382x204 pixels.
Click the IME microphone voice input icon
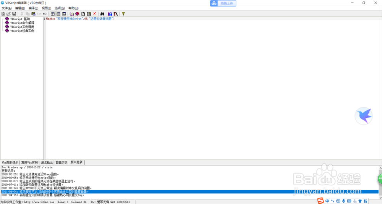tap(343, 201)
